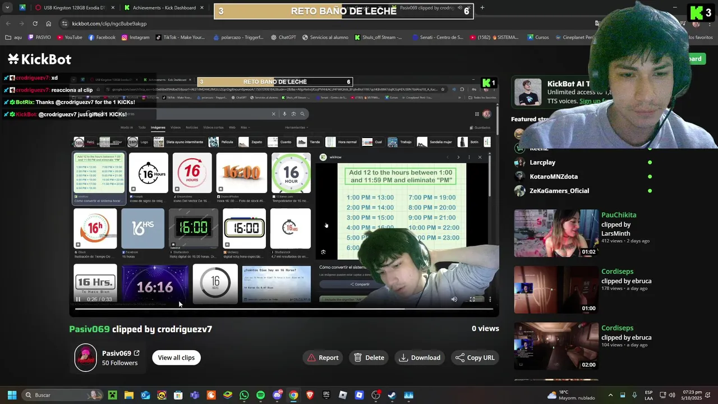Image resolution: width=718 pixels, height=404 pixels.
Task: Open the PauChikita clip thumbnail
Action: [x=556, y=233]
